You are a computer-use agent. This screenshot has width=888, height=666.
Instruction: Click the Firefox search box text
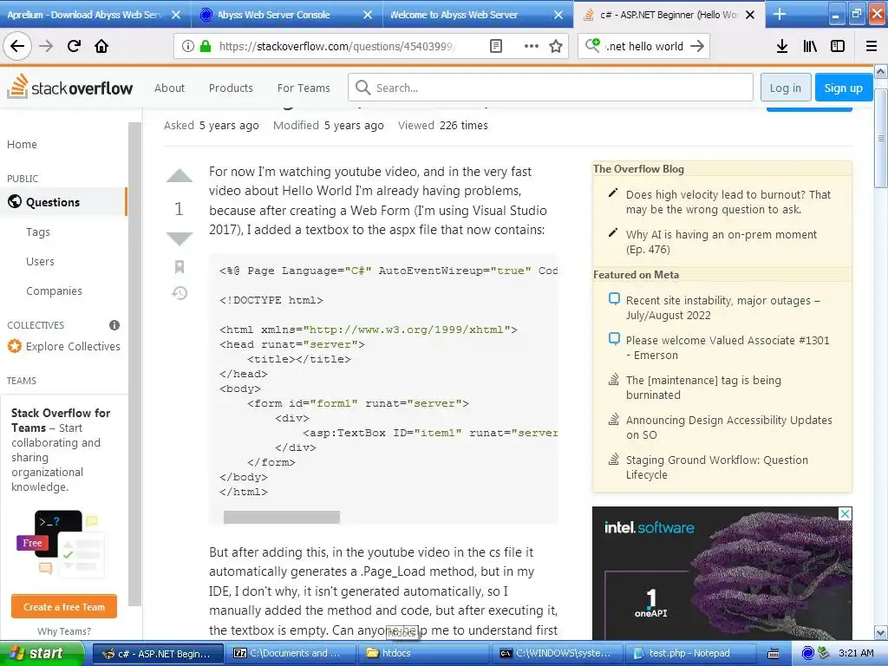[644, 47]
